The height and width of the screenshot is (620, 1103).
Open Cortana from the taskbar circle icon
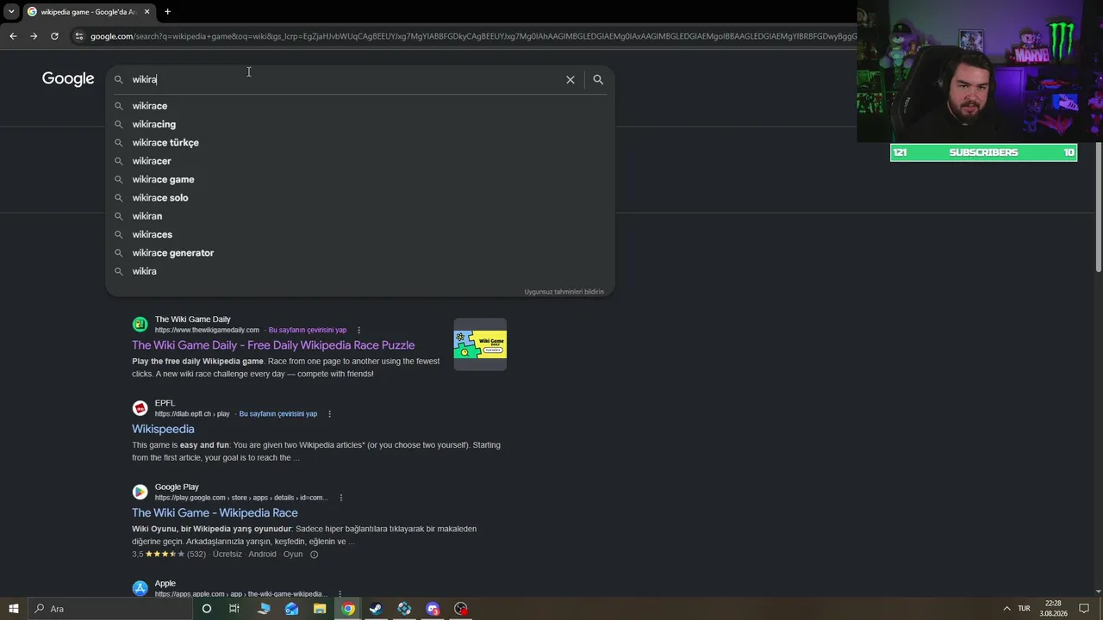[207, 609]
